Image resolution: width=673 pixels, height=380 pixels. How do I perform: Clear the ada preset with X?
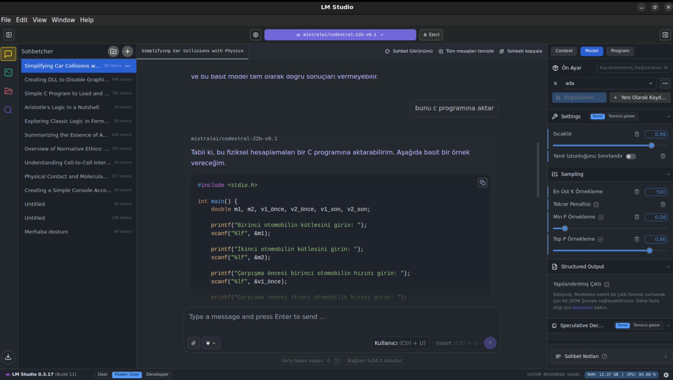(x=555, y=83)
